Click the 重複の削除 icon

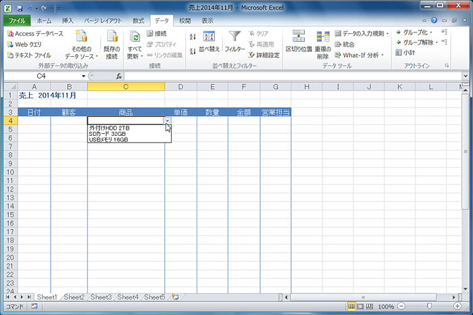322,38
